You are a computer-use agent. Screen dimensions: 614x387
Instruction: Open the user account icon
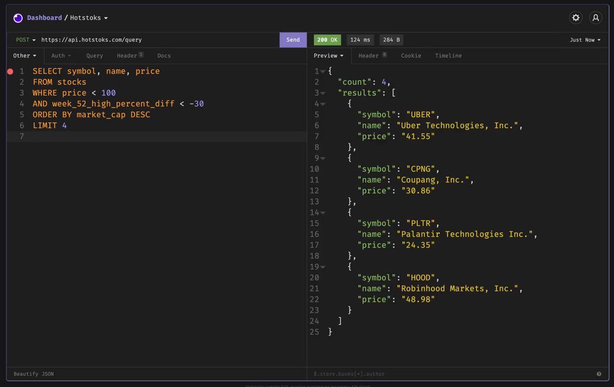(x=596, y=18)
